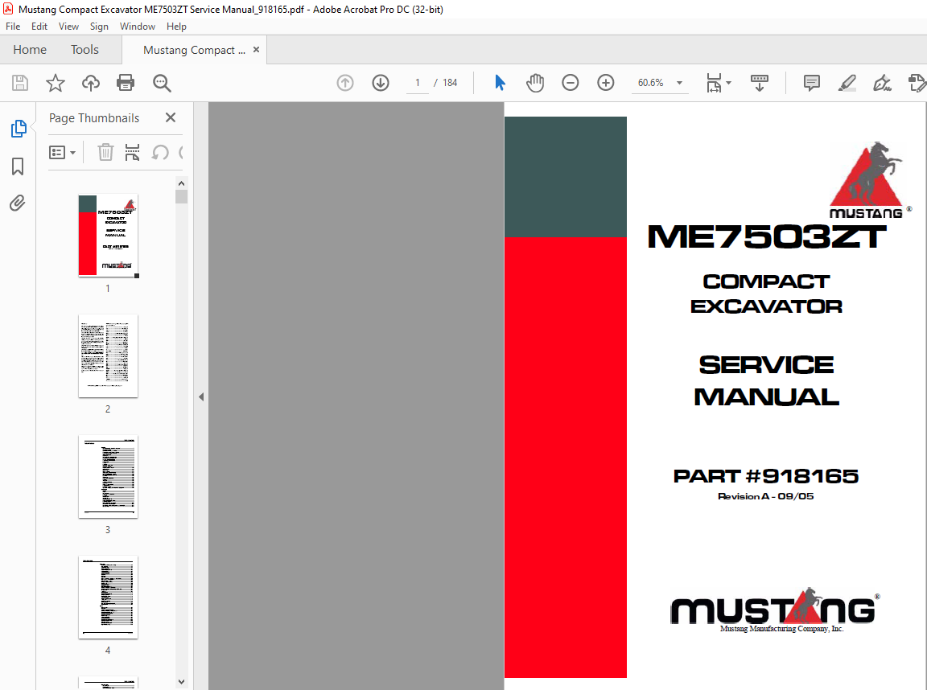Open the File menu
The image size is (927, 690).
[x=13, y=27]
